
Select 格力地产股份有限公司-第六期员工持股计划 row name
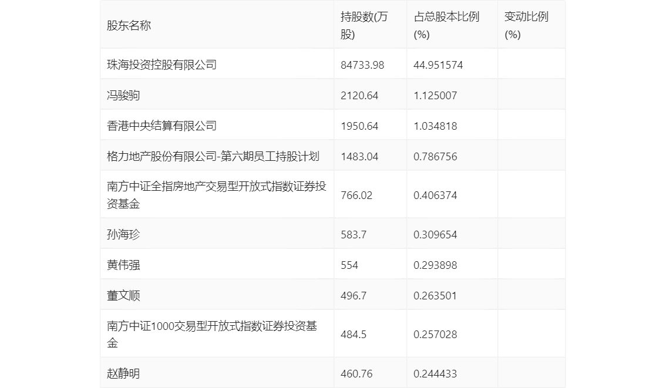pos(213,156)
